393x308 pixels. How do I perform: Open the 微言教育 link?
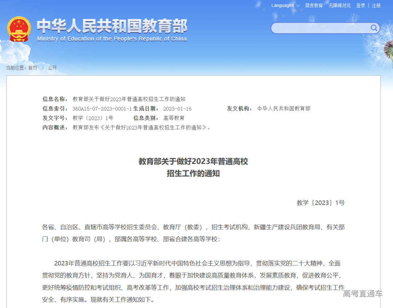coord(314,5)
